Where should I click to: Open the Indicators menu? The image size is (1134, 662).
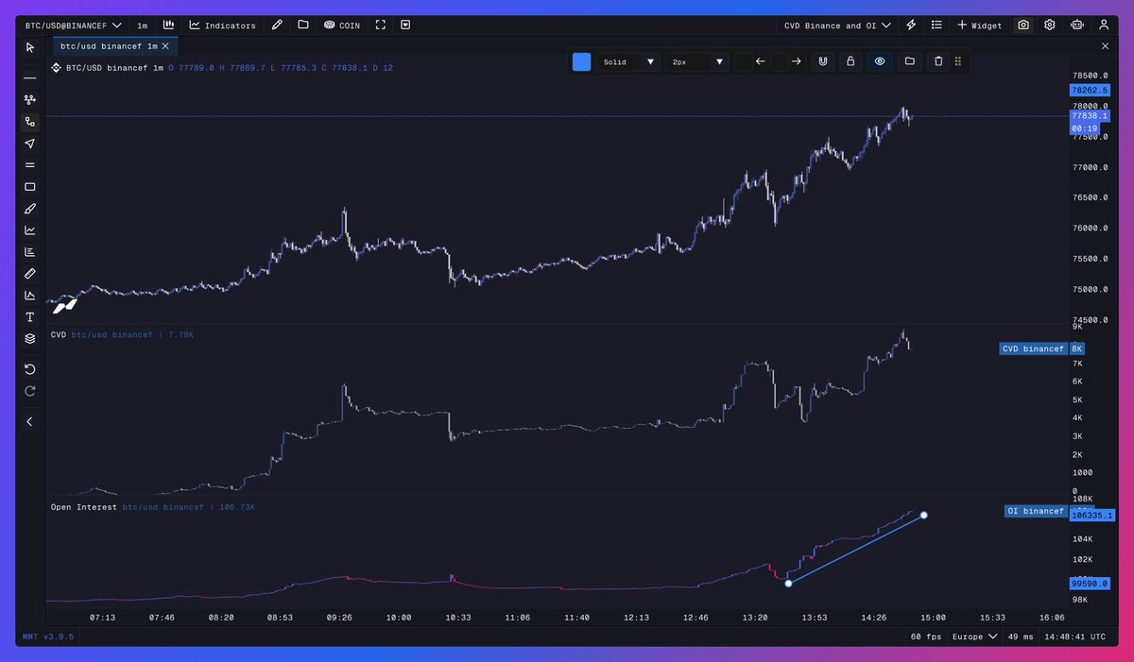point(222,25)
